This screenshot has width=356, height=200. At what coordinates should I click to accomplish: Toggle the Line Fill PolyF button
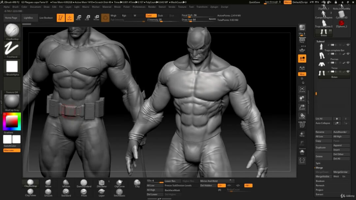302,125
